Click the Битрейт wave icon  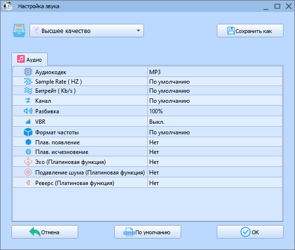click(28, 90)
